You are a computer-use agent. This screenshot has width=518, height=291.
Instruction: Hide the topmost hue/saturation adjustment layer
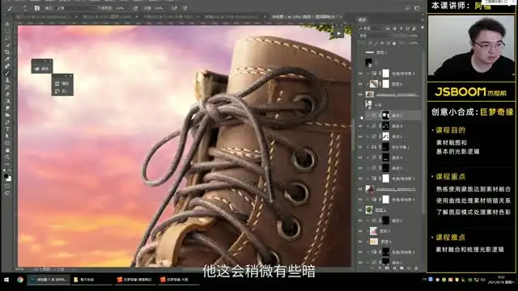[x=361, y=74]
